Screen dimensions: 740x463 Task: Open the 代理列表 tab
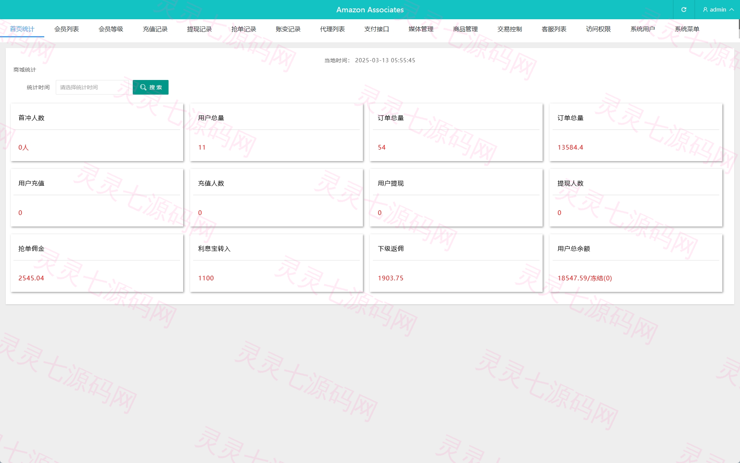332,29
